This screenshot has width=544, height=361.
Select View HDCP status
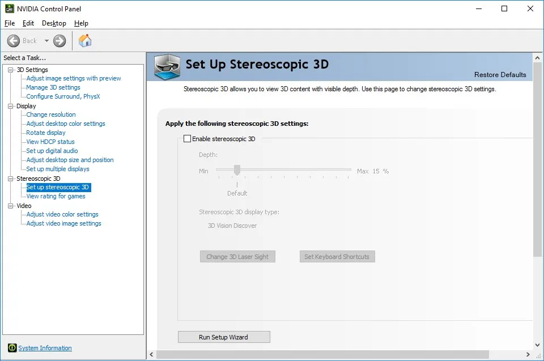click(x=50, y=142)
